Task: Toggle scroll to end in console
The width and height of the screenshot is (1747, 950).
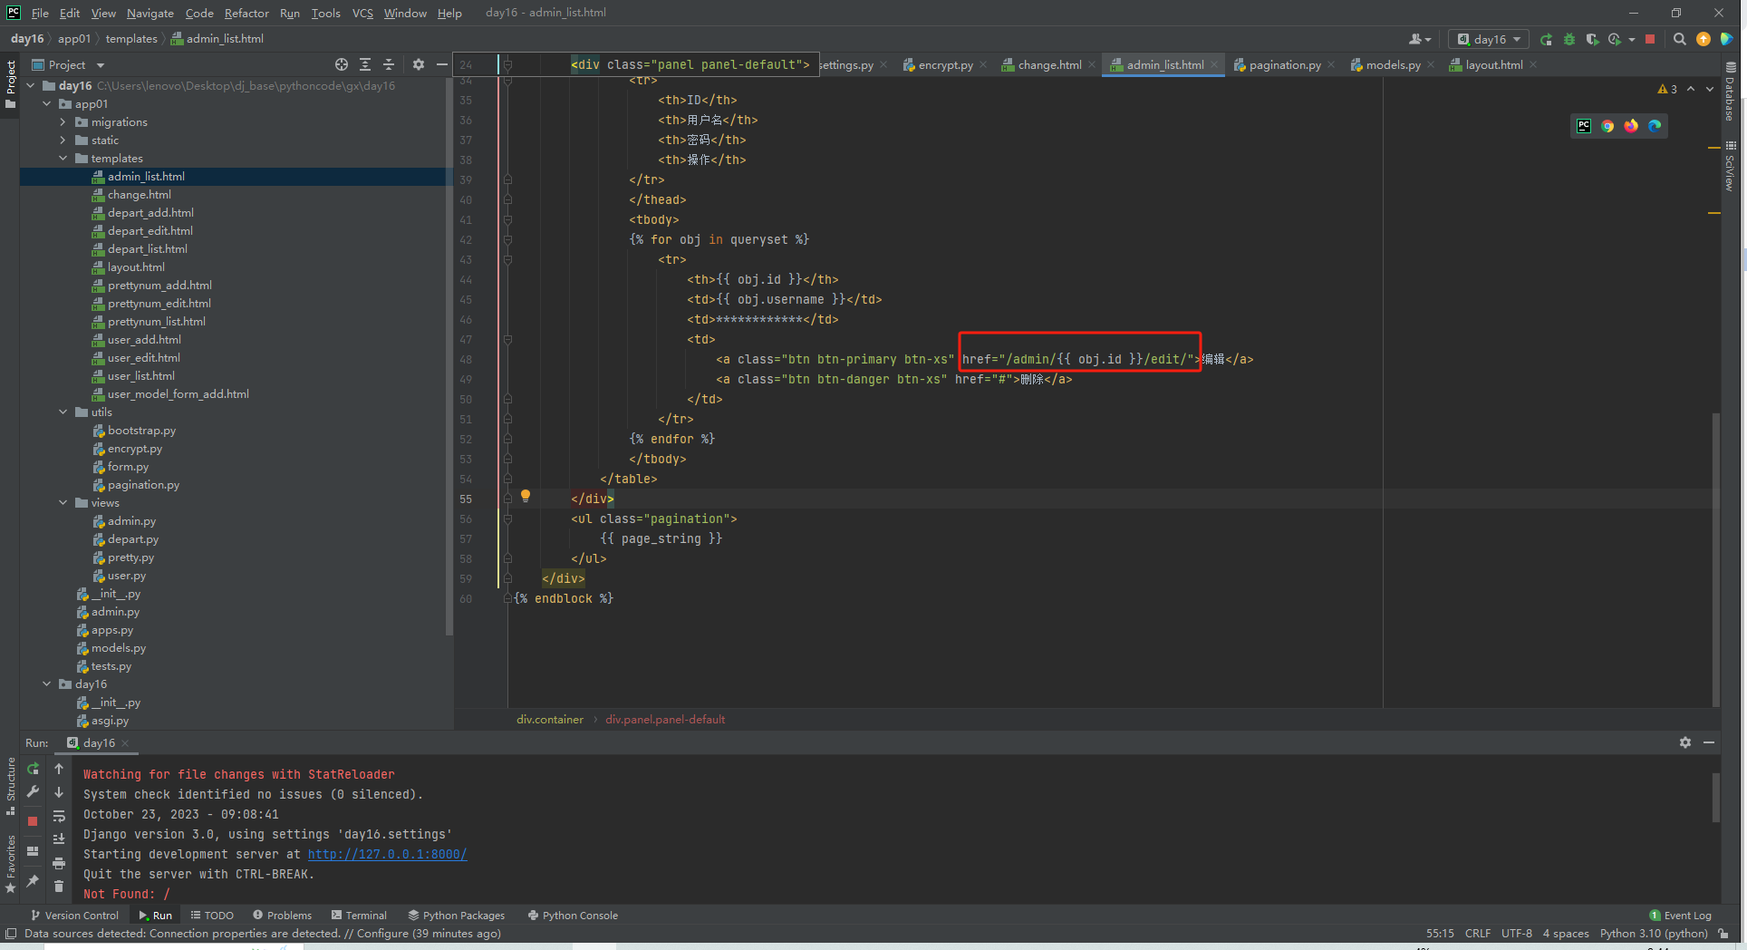Action: 59,839
